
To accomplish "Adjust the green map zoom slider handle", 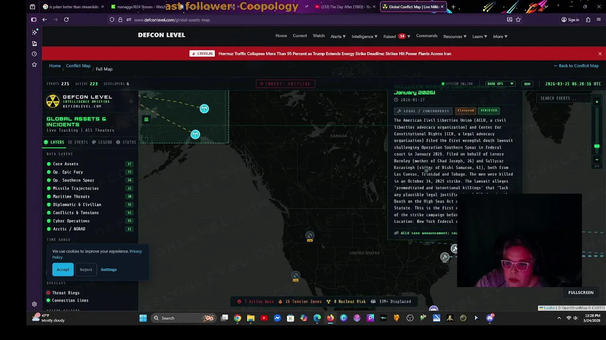I will pos(597,146).
